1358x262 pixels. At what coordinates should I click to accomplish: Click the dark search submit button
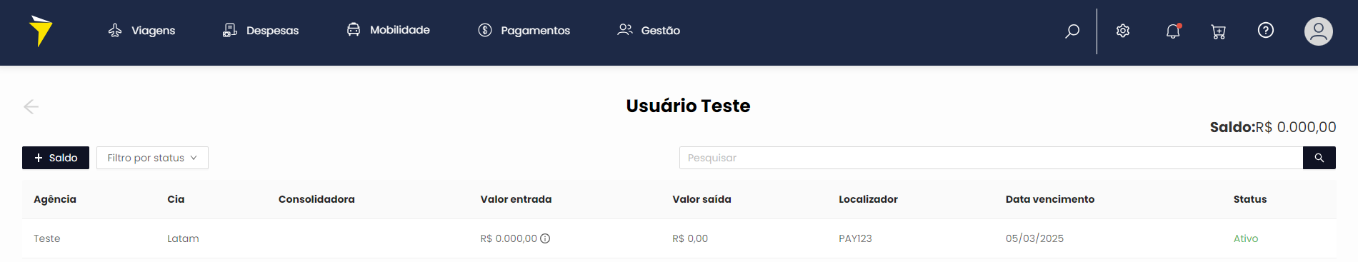click(1319, 158)
